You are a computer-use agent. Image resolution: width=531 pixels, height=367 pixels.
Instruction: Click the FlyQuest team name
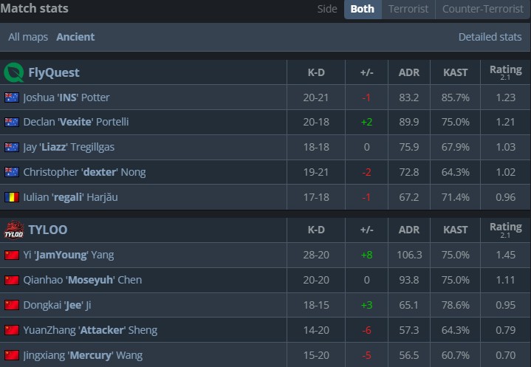coord(53,72)
